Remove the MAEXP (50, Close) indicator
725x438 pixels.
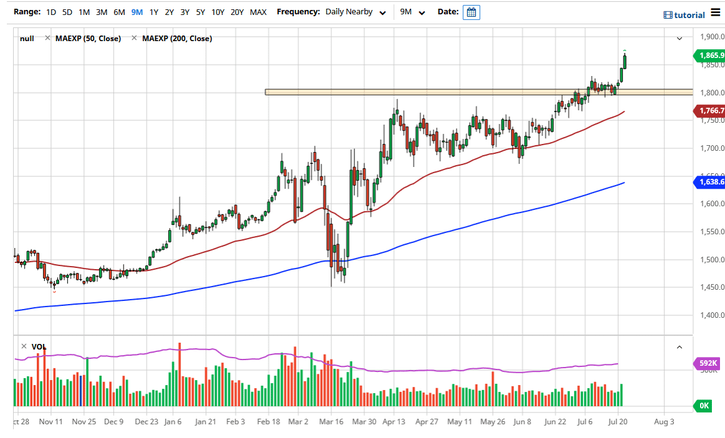pyautogui.click(x=47, y=39)
